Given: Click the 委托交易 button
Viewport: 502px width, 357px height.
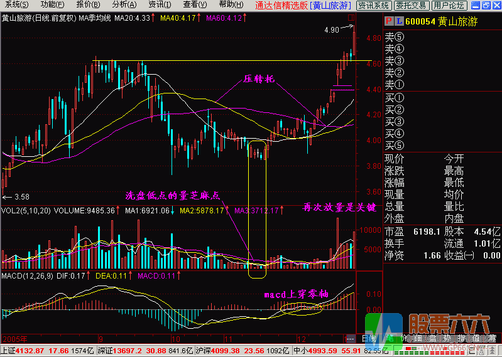Looking at the screenshot, I should [410, 5].
